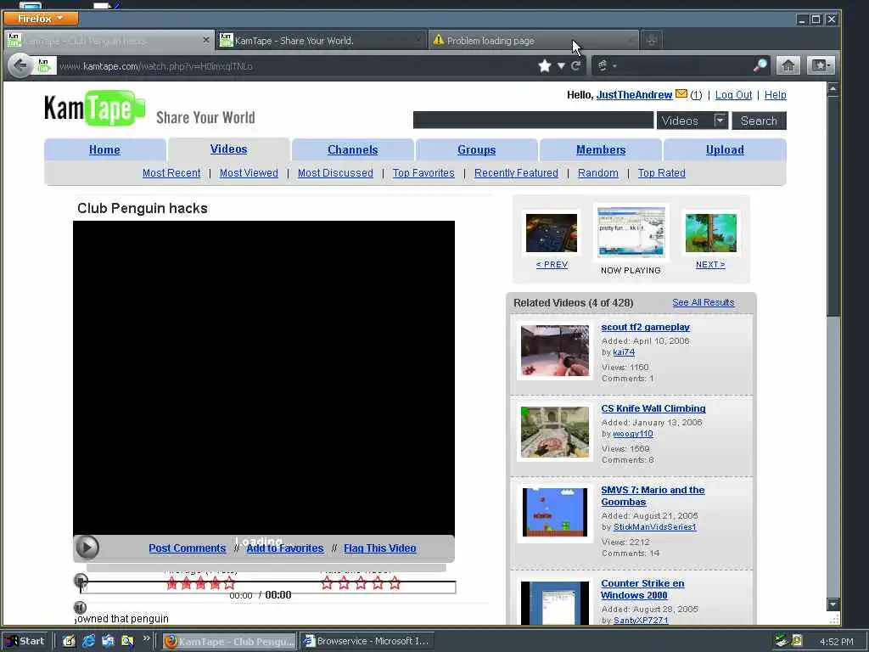869x652 pixels.
Task: Click the next video thumbnail
Action: (x=711, y=233)
